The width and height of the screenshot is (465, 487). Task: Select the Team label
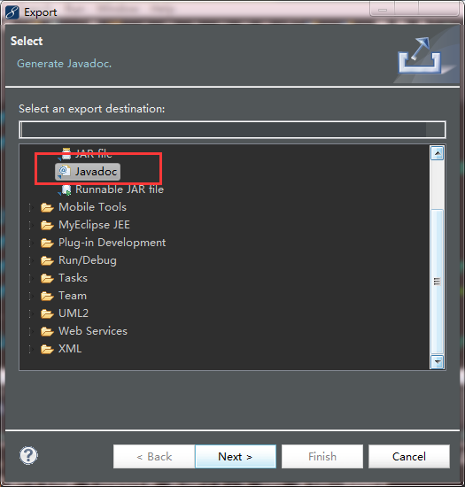[73, 296]
